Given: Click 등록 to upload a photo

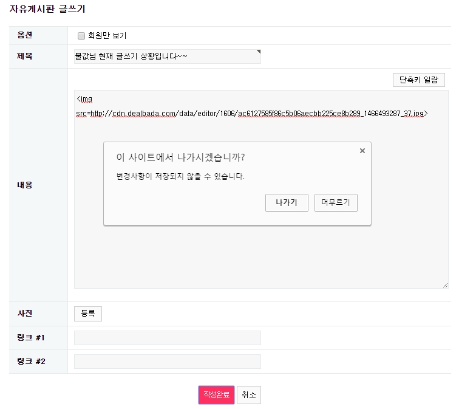Looking at the screenshot, I should click(88, 314).
